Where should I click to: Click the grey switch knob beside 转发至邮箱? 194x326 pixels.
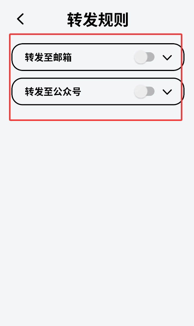pyautogui.click(x=141, y=57)
